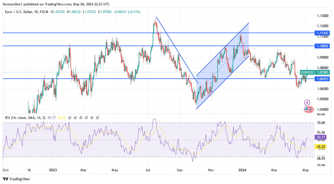Click the change value +0.00331 (+0.31%)
Viewport: 334px width, 184px height.
click(x=127, y=12)
